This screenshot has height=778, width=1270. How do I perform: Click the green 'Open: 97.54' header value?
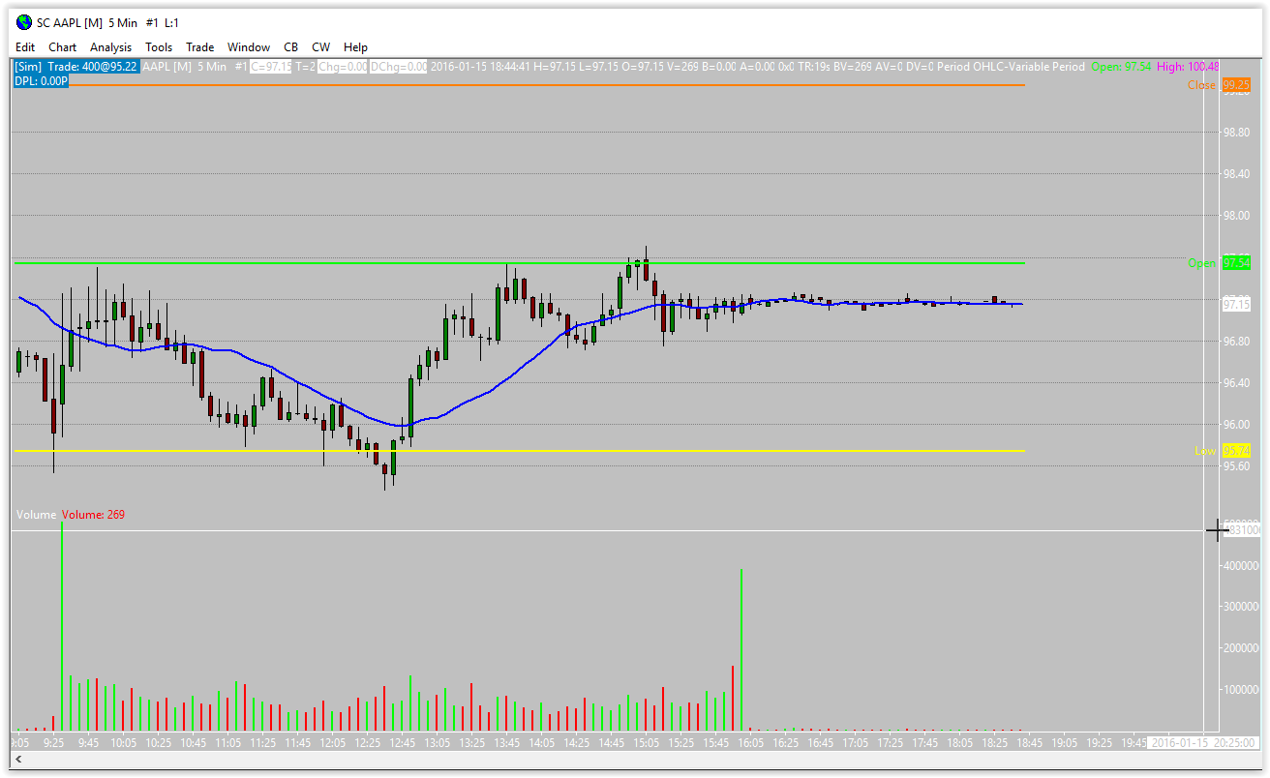click(1121, 67)
